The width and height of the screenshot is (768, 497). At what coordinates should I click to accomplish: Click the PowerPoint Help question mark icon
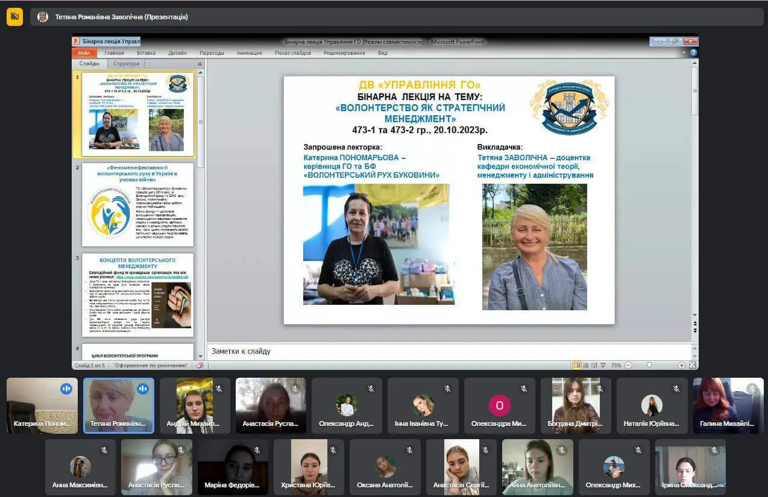coord(693,52)
